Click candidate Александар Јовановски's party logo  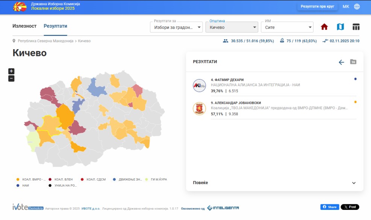pyautogui.click(x=199, y=109)
